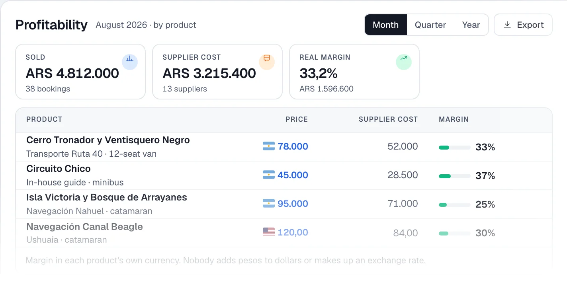Click supplier cost value 71.000

[x=403, y=204]
